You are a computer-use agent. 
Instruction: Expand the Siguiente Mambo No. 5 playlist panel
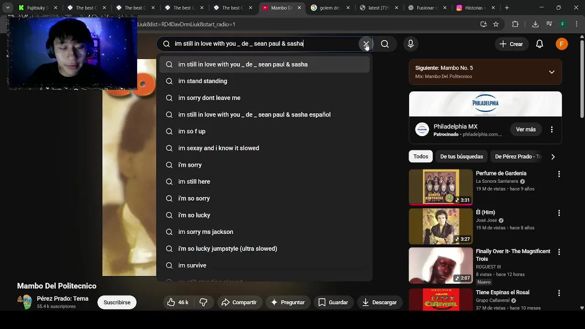click(x=552, y=72)
